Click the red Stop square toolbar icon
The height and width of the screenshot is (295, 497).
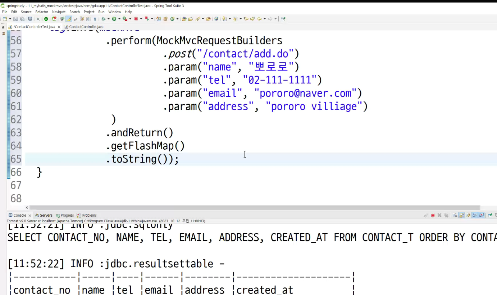click(x=136, y=19)
